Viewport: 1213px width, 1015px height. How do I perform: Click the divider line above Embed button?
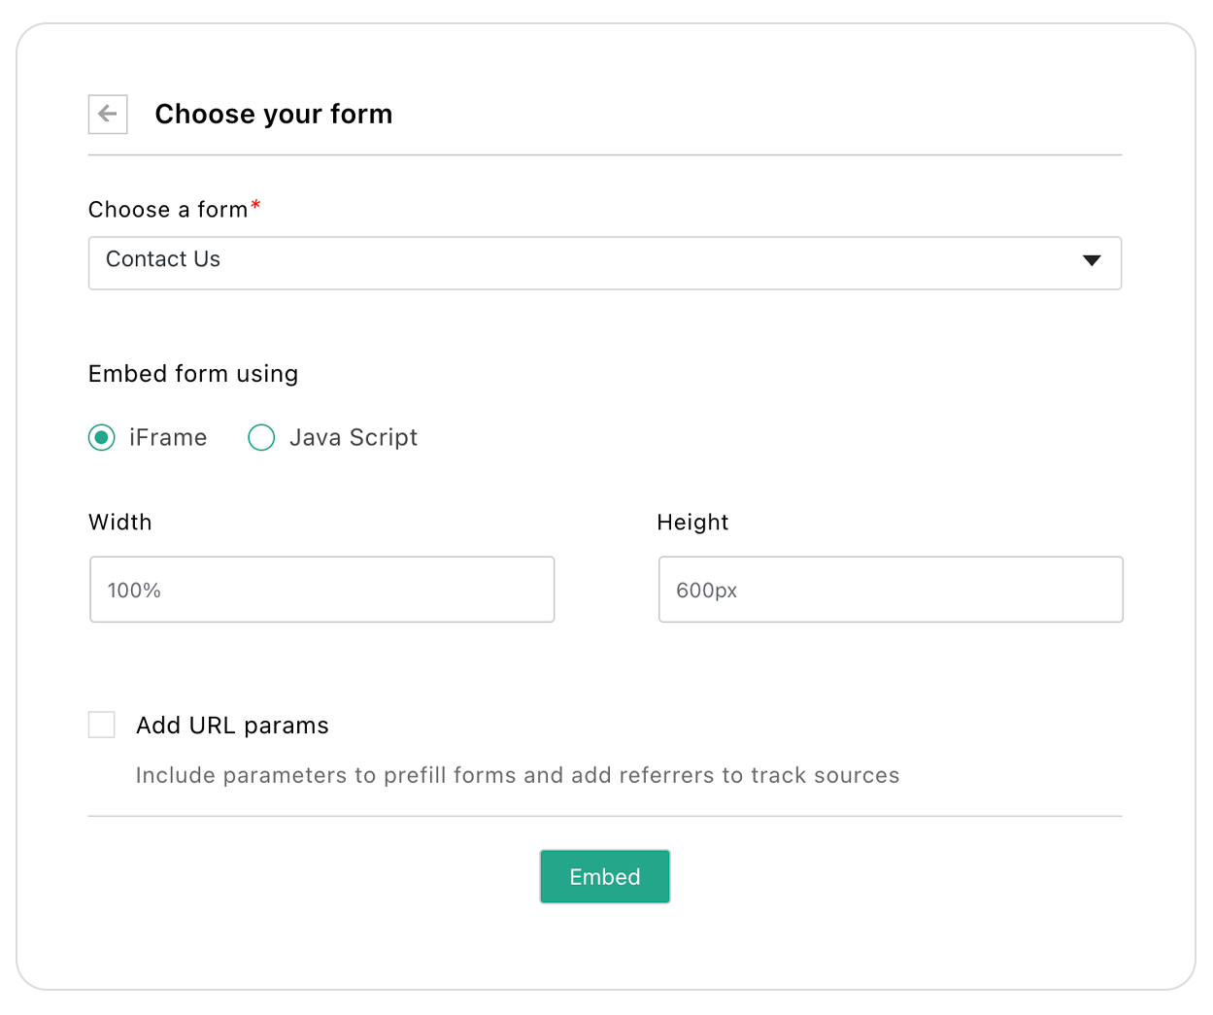point(605,816)
